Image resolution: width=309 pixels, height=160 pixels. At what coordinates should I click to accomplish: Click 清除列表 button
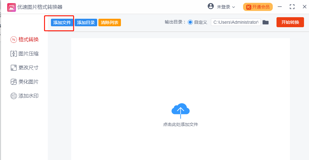[110, 22]
